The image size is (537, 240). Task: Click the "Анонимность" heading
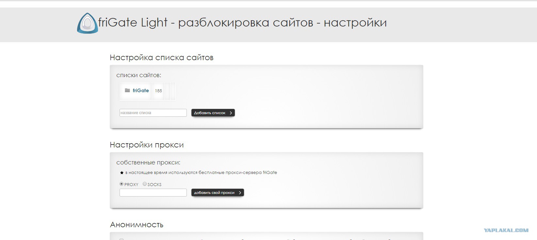pos(137,225)
